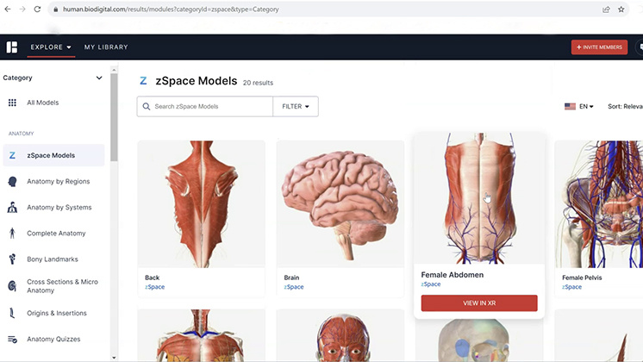Click the Anatomy by Regions head icon
The image size is (643, 362).
point(12,181)
